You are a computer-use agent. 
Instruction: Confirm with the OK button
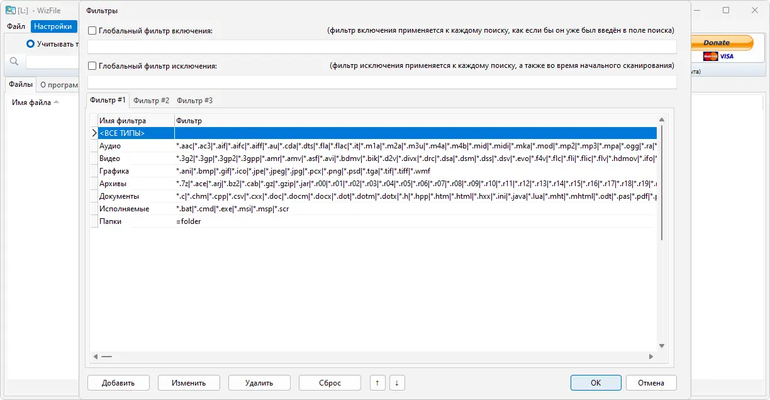(x=596, y=382)
